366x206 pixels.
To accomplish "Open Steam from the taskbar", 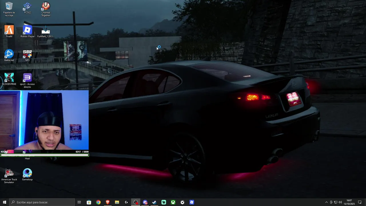I will (x=154, y=202).
